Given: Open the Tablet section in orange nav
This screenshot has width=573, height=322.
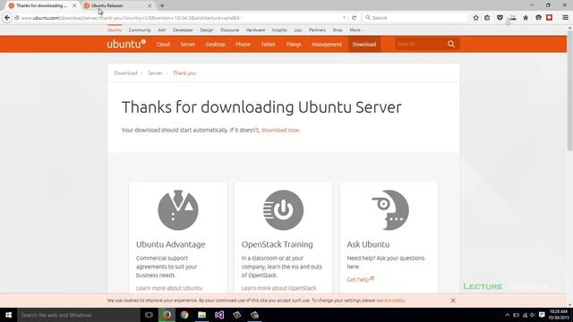Looking at the screenshot, I should click(268, 44).
